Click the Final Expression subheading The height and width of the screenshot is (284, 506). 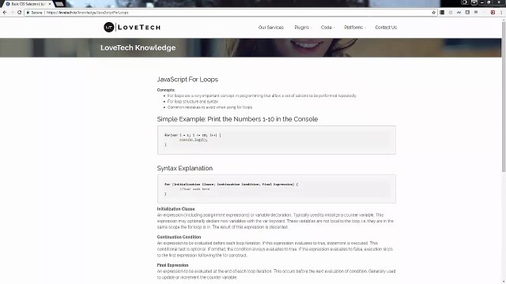(172, 265)
